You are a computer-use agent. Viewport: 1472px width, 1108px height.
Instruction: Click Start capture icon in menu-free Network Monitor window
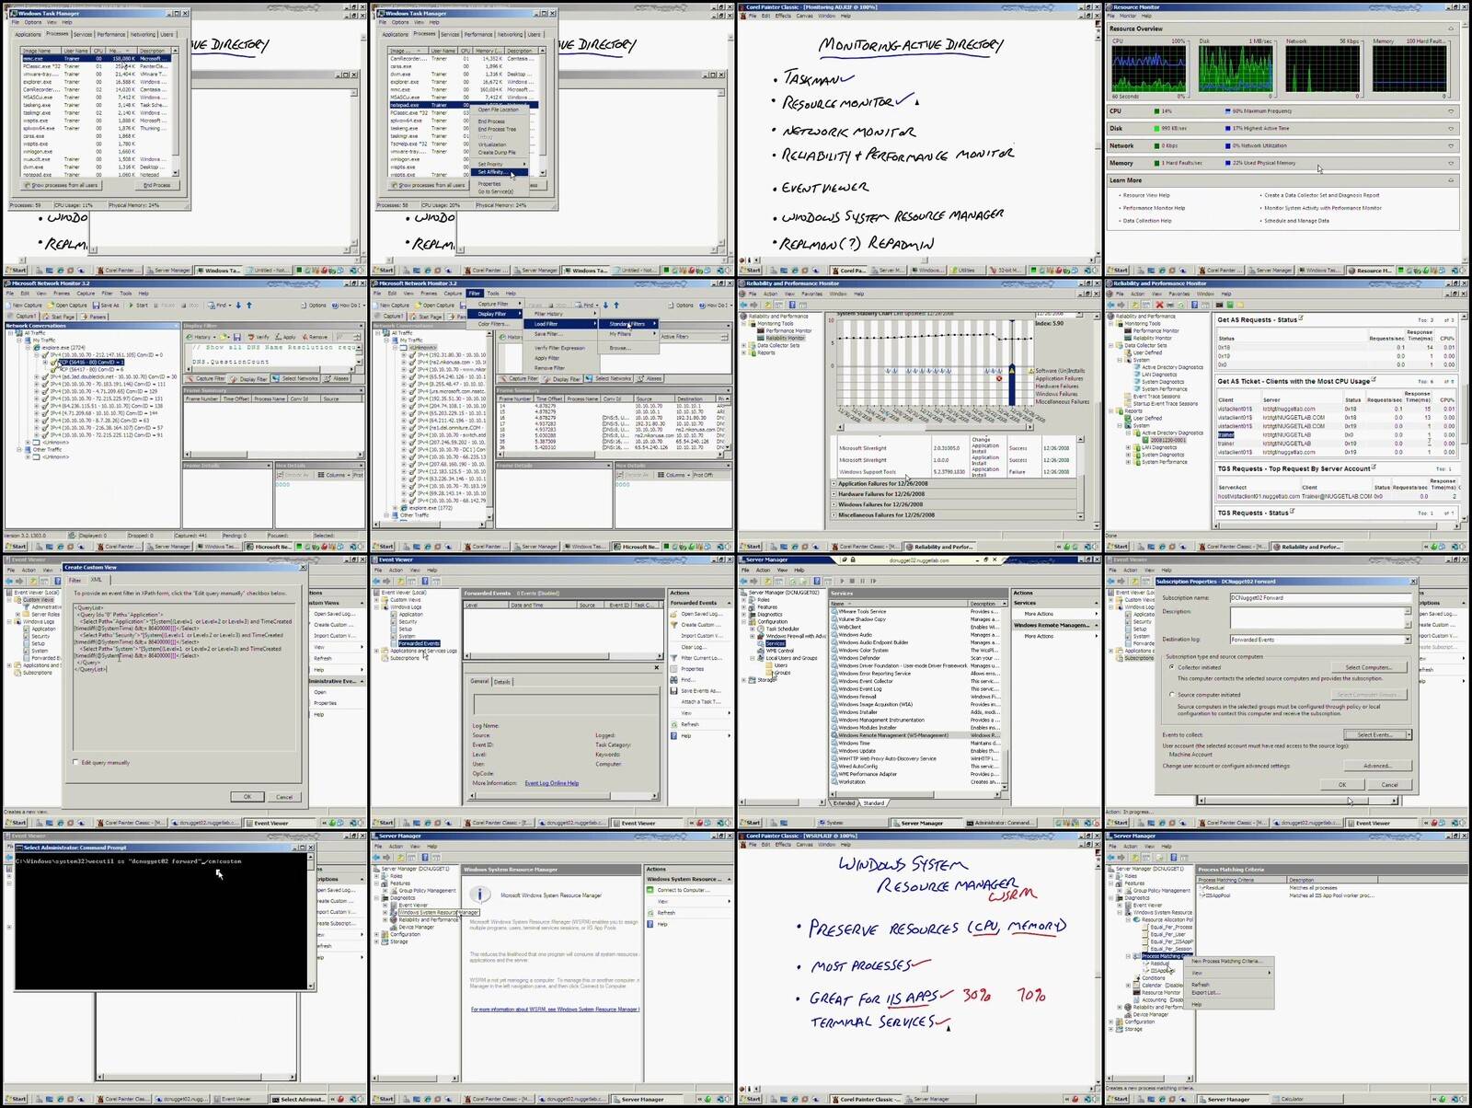click(132, 305)
